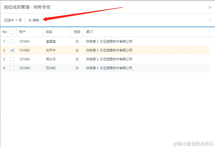Toggle the select-all checkbox in table header

(x=12, y=32)
